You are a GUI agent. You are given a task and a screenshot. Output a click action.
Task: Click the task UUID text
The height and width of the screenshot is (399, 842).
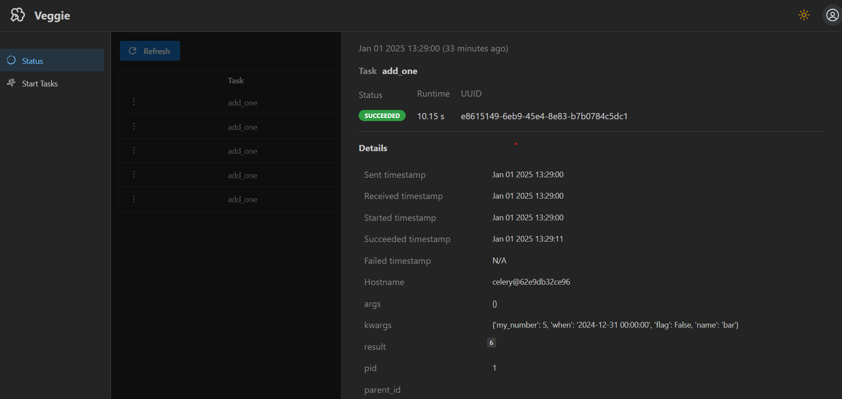coord(544,116)
